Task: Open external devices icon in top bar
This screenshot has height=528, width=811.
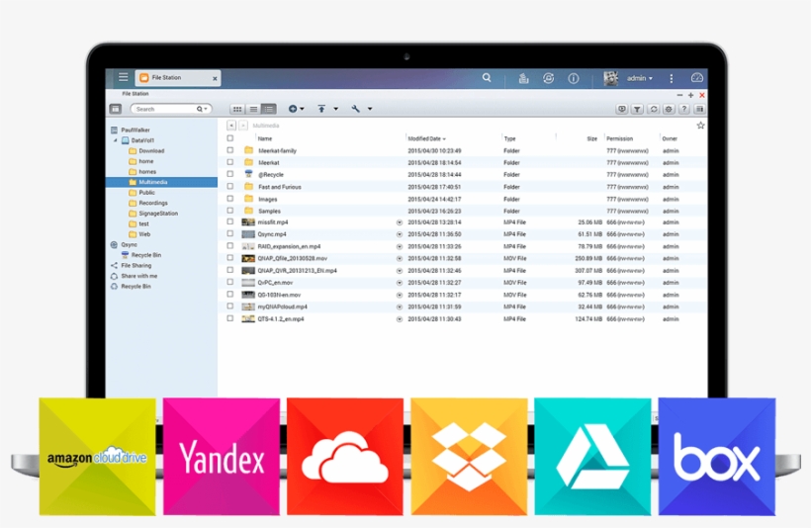Action: coord(548,78)
